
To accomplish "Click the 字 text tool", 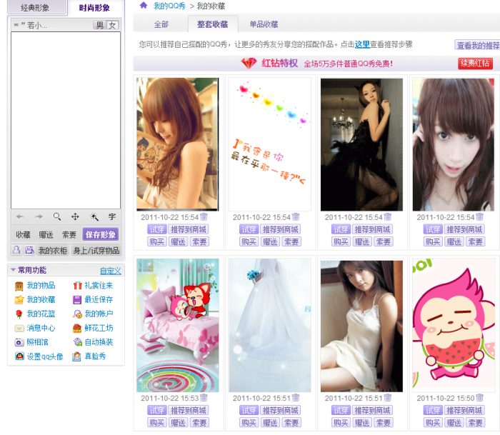I will (x=112, y=217).
